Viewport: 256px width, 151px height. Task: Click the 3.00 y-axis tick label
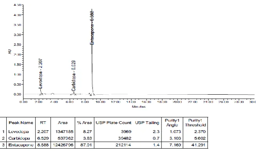coord(17,35)
